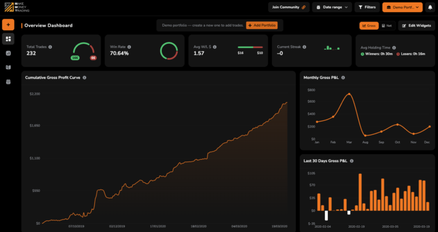Click info icon next to Win Rate

click(x=129, y=47)
